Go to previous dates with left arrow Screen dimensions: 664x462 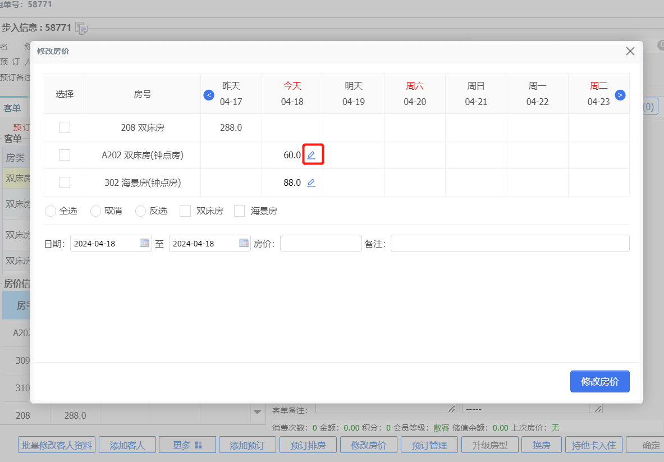[209, 95]
